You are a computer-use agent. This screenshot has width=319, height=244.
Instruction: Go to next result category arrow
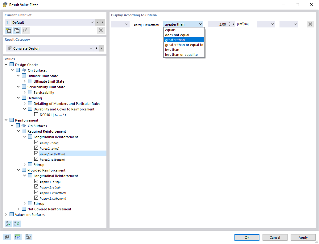coord(101,48)
